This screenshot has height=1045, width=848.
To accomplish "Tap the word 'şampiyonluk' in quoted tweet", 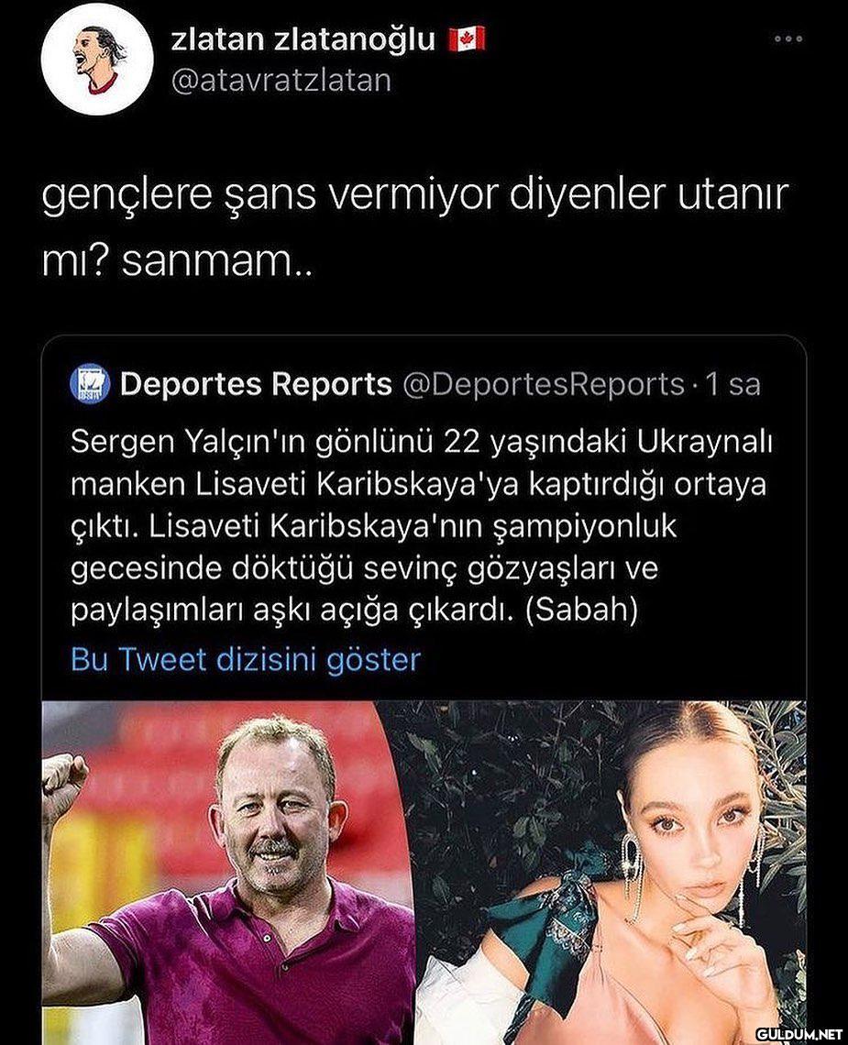I will 583,526.
